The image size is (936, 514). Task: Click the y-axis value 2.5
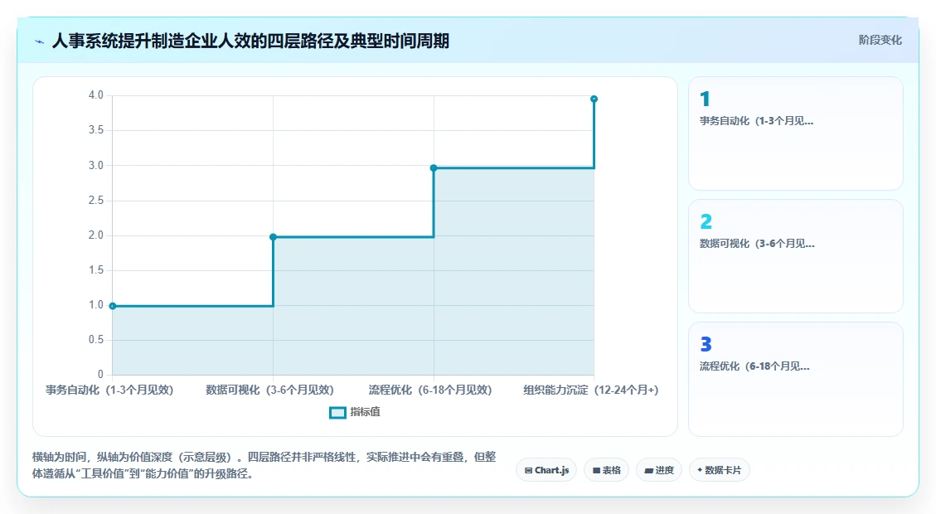click(96, 200)
